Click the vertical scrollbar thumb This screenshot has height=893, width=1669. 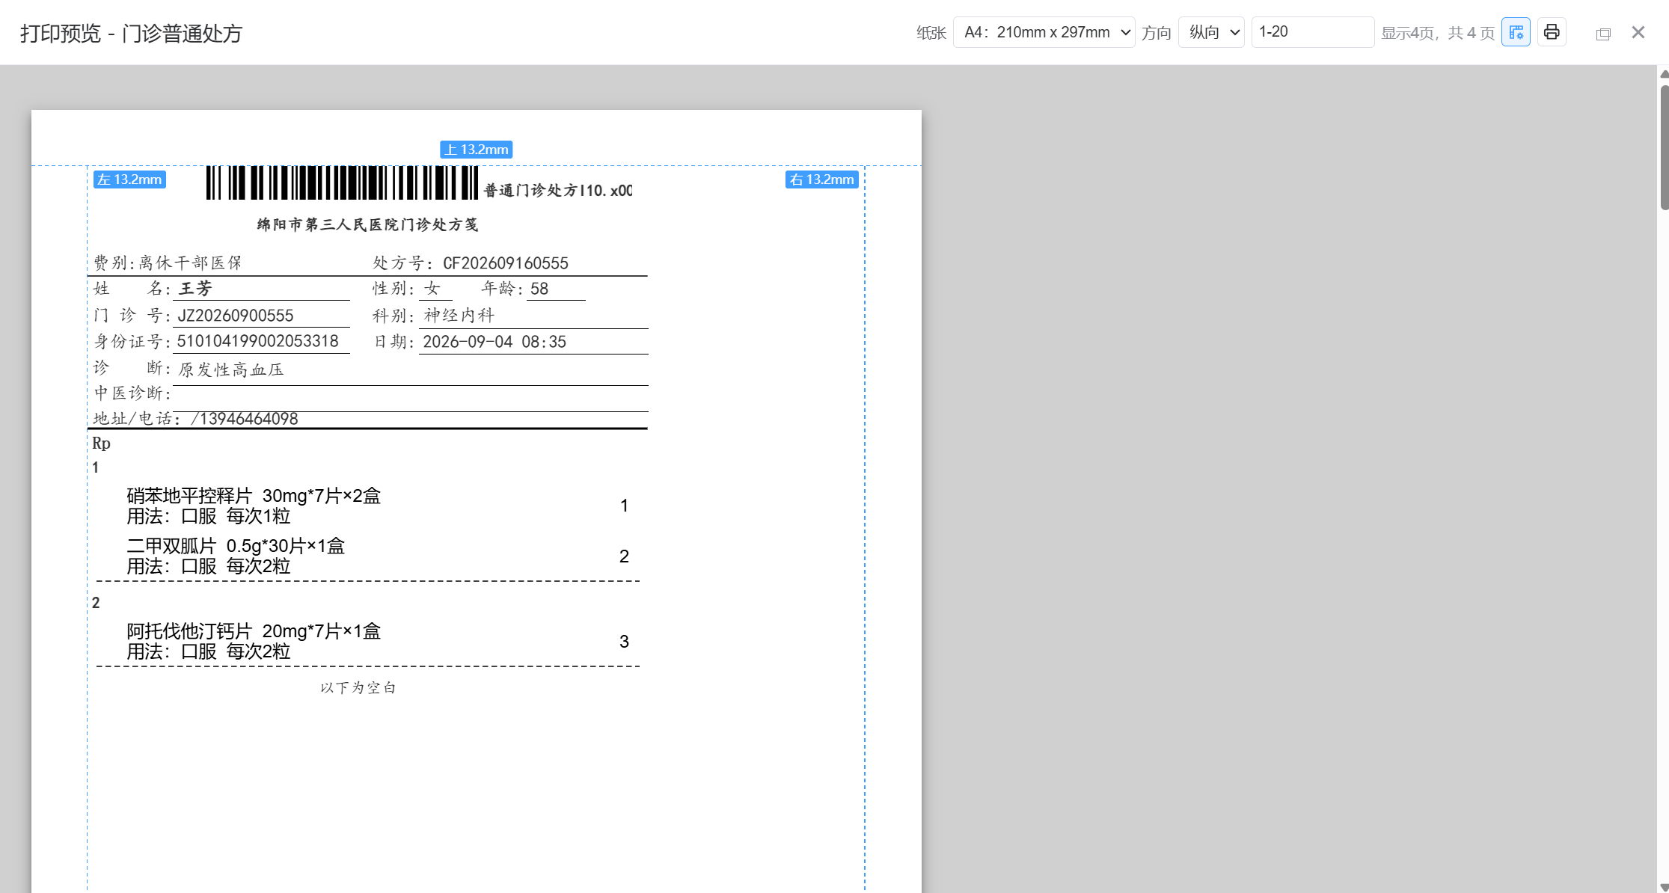pyautogui.click(x=1664, y=147)
